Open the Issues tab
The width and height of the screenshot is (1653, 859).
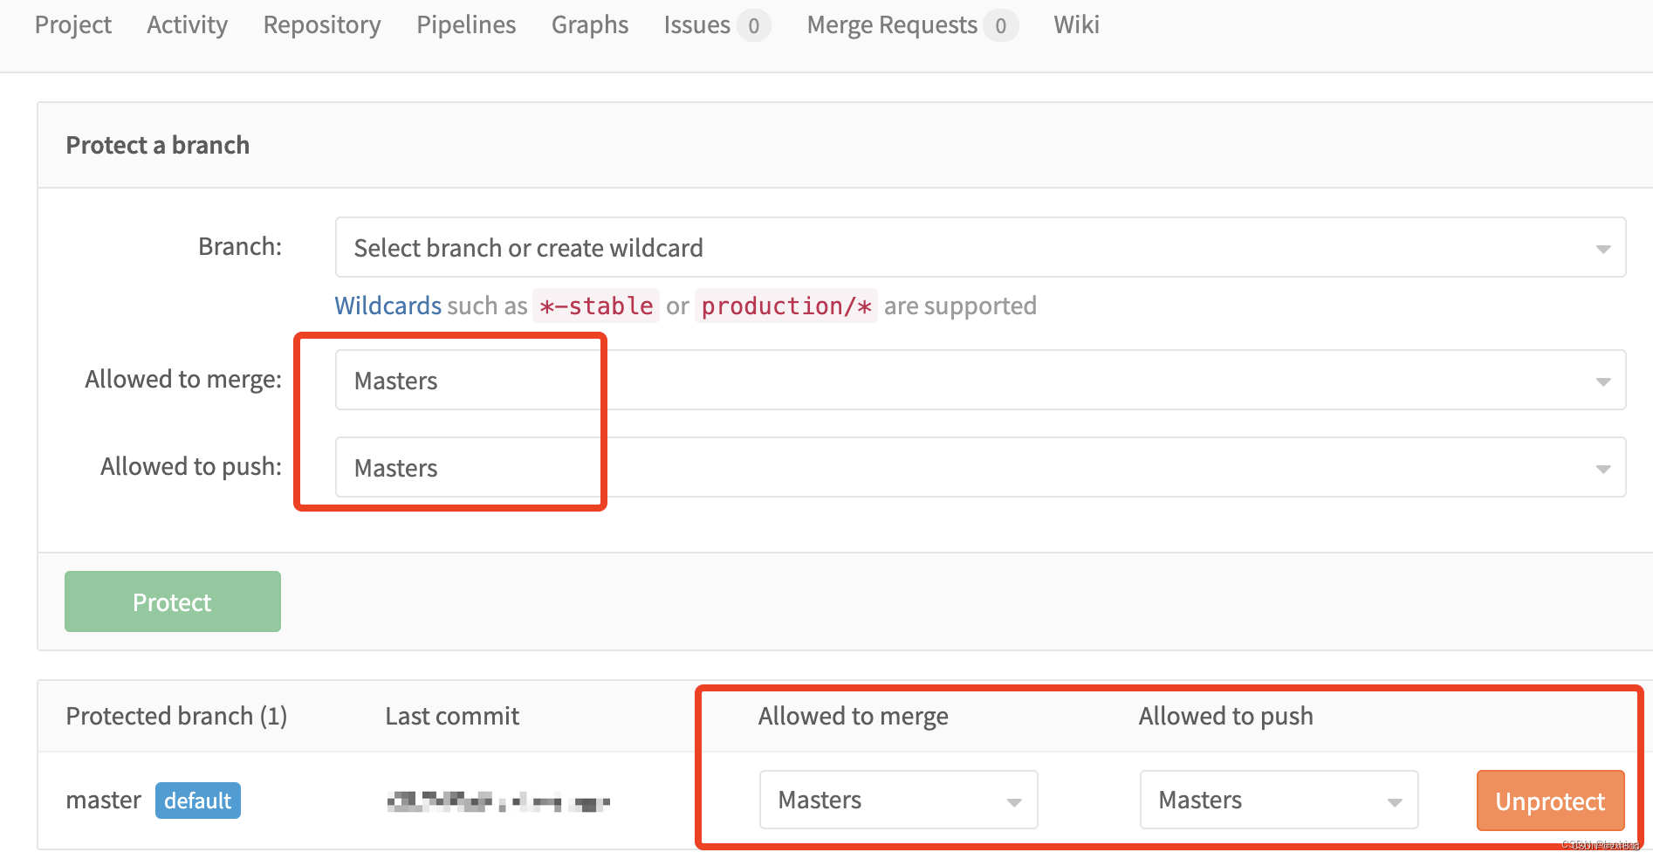(716, 25)
